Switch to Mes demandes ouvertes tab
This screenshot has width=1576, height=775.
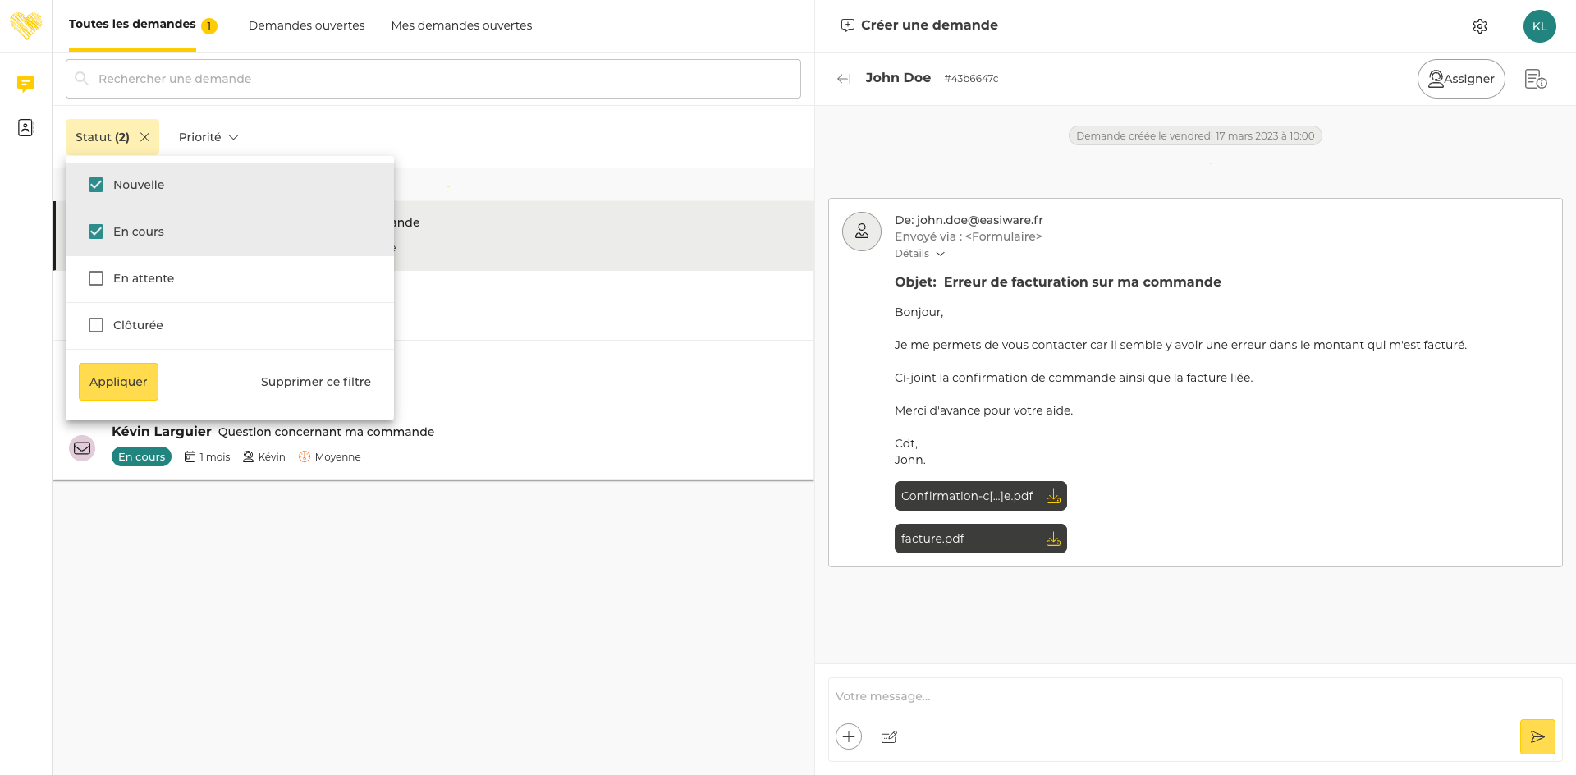click(x=461, y=25)
